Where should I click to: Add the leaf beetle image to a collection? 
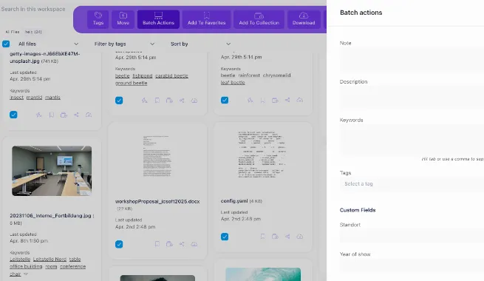pyautogui.click(x=275, y=100)
